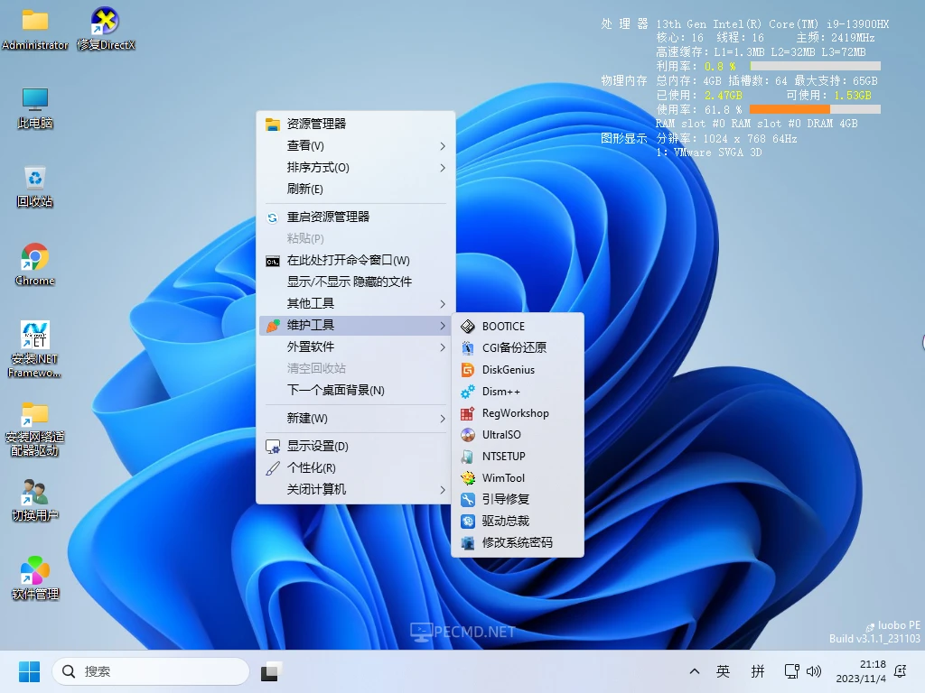Viewport: 925px width, 693px height.
Task: Expand the 排序方式(O) submenu
Action: coord(356,167)
